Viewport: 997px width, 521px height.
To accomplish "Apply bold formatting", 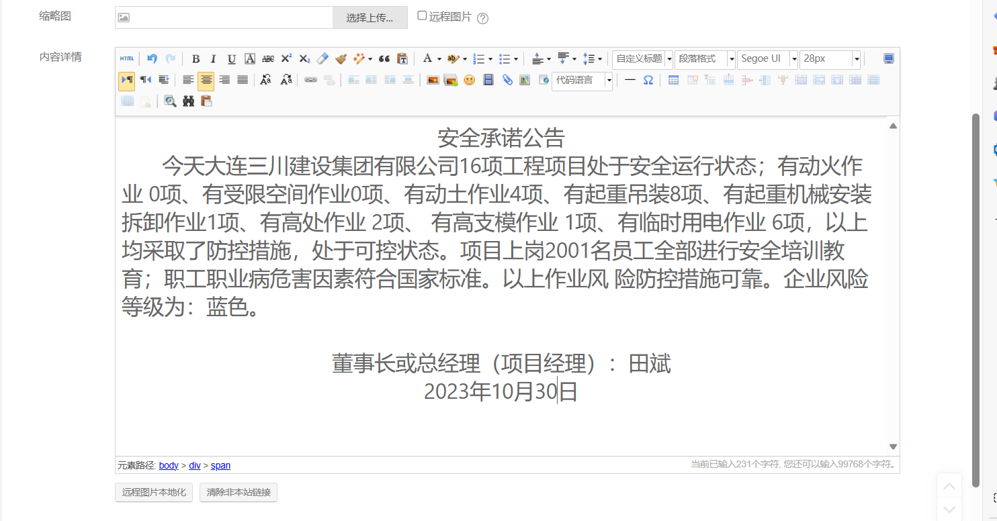I will pyautogui.click(x=196, y=59).
